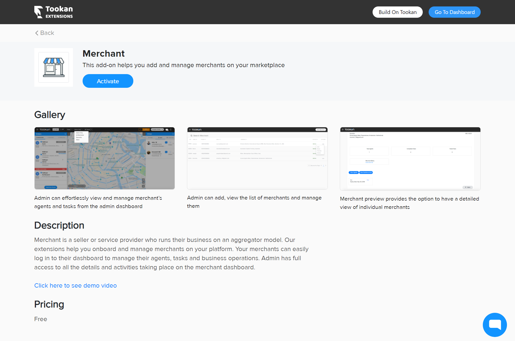
Task: Open the Admin Only dropdown in dashboard thumbnail
Action: [78, 129]
